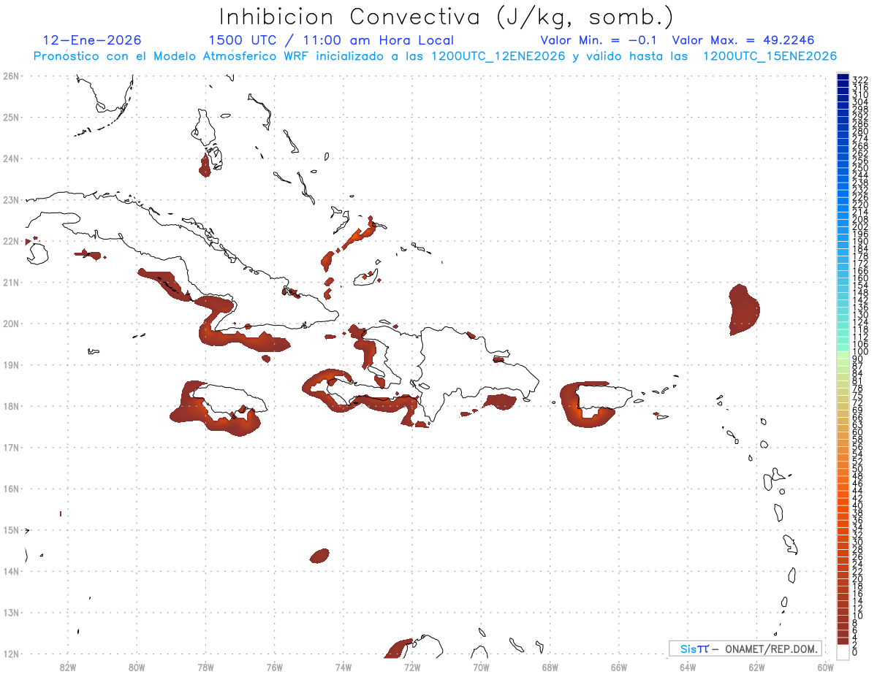Click the isolated shaded patch near 62W 20N
The image size is (877, 677).
coord(744,310)
